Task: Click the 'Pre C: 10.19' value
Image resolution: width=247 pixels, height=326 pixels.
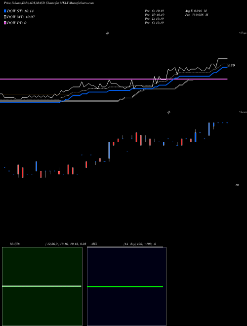Action: click(x=155, y=23)
